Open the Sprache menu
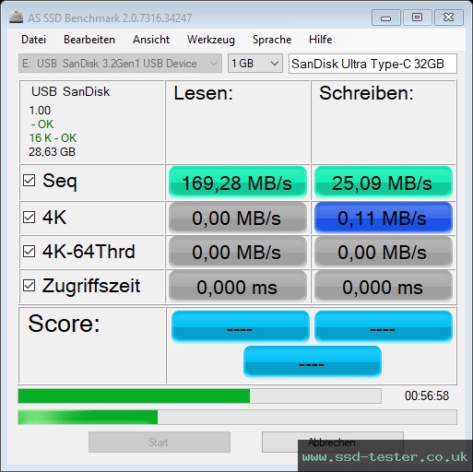Image resolution: width=473 pixels, height=472 pixels. tap(272, 40)
